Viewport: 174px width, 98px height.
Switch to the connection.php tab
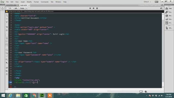[11, 5]
